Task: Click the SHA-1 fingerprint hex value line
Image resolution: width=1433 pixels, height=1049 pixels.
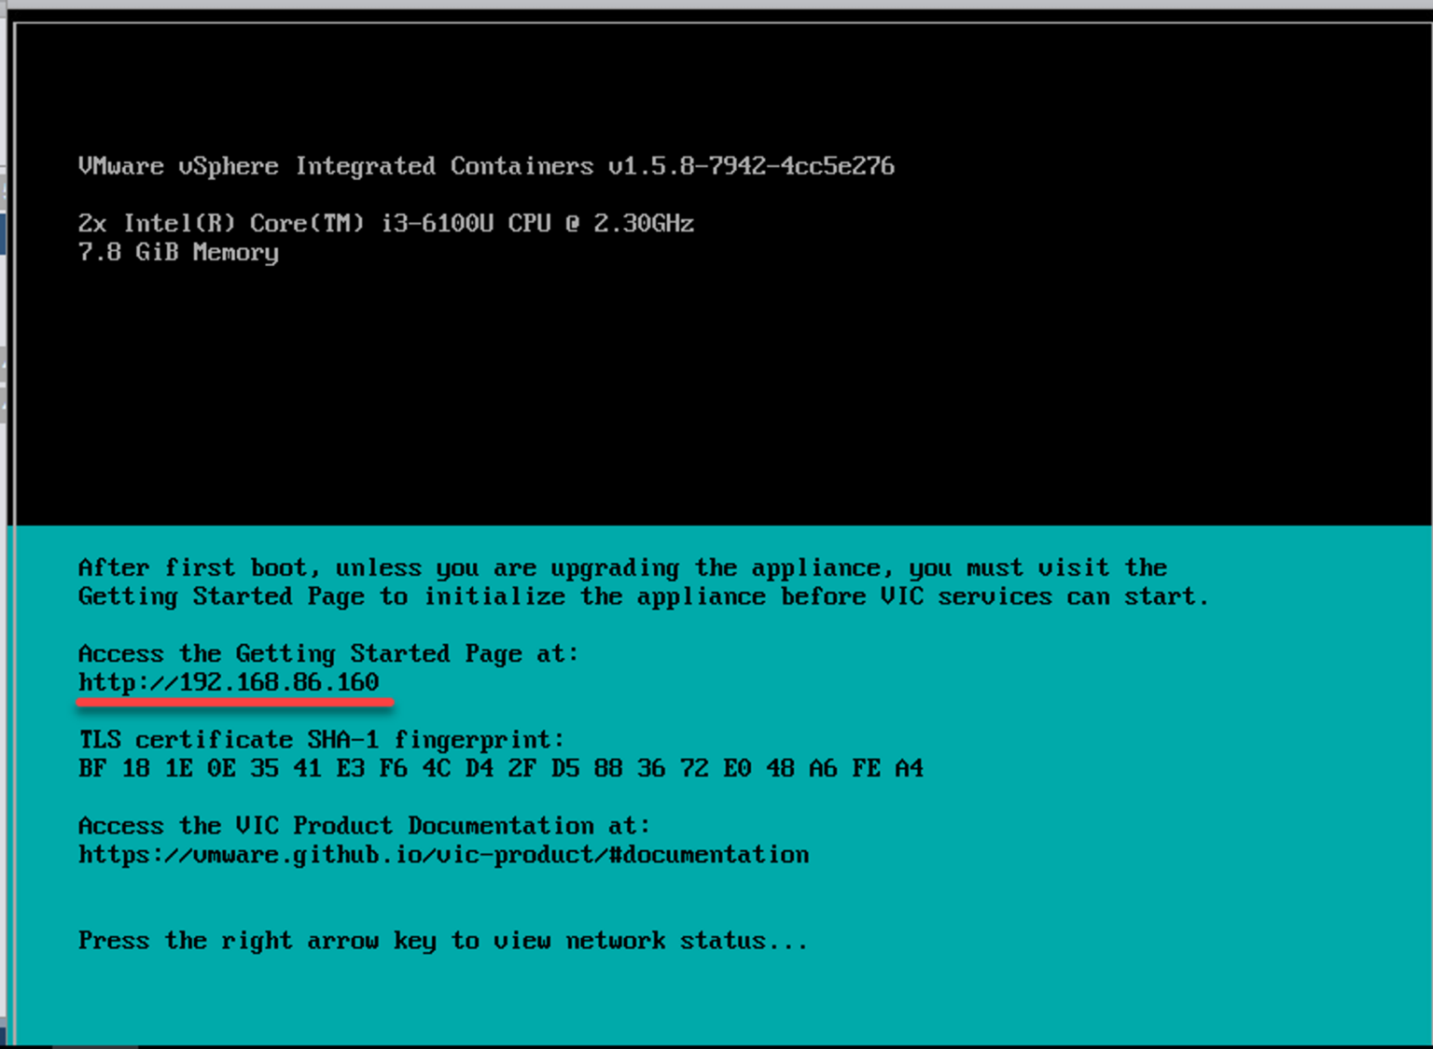Action: 501,769
